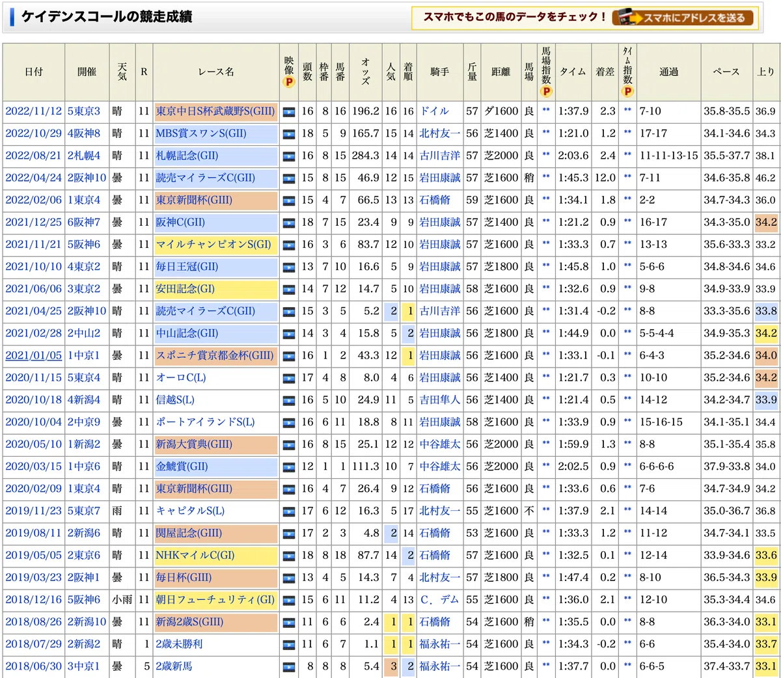Open the NHKマイルC(GI) race link
Viewport: 781px width, 678px height.
[x=195, y=555]
